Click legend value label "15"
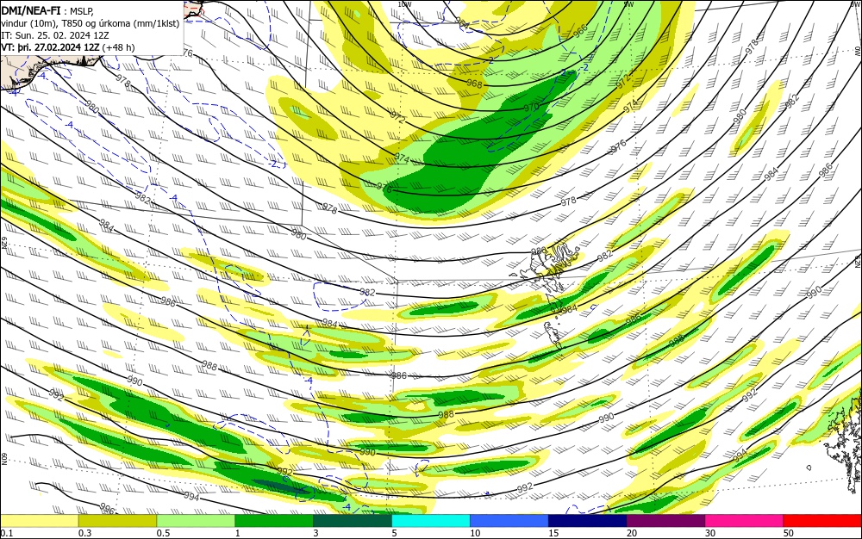862x539 pixels. [x=553, y=533]
